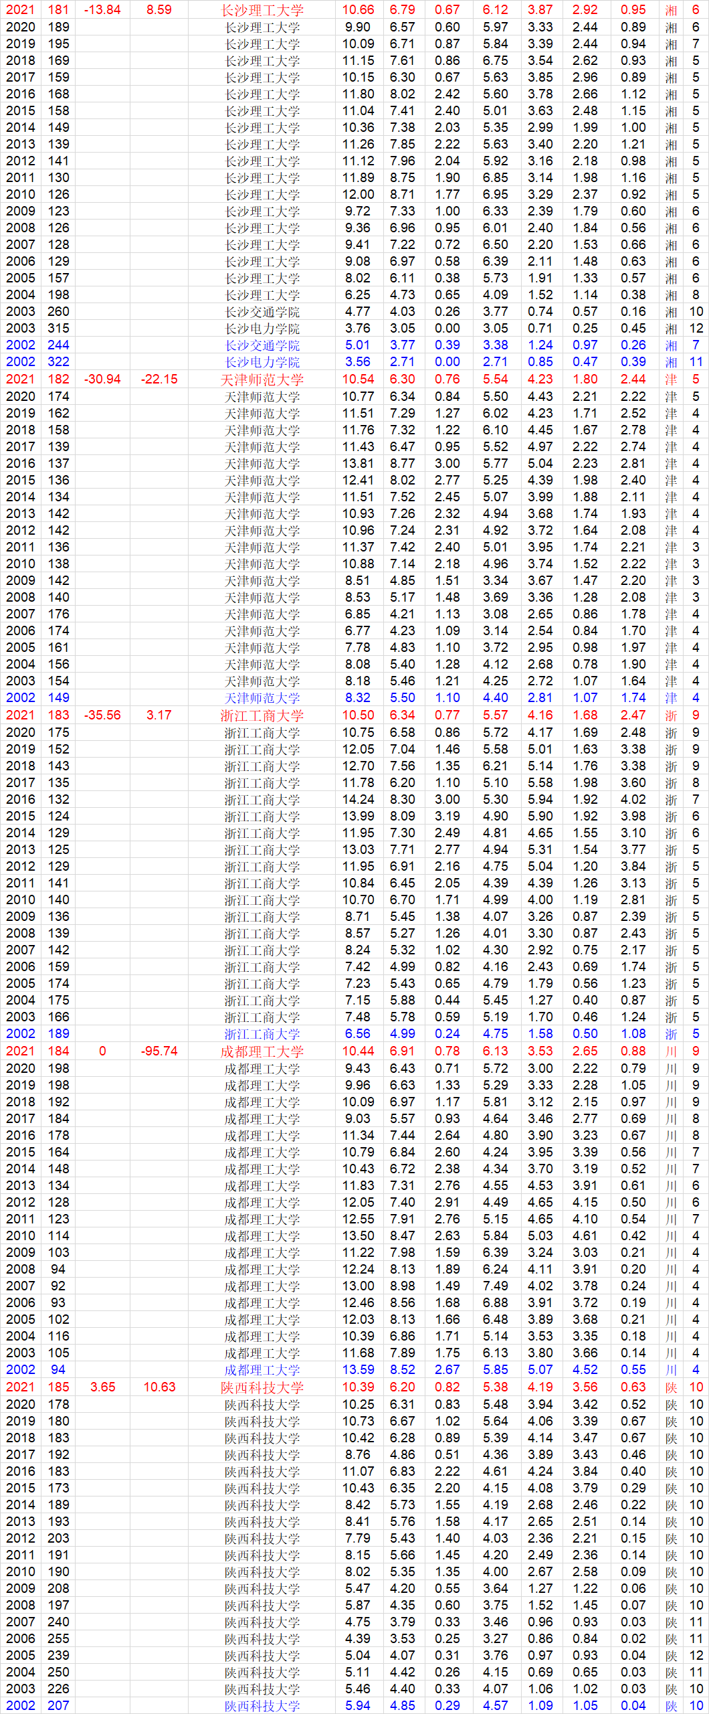Select 长沙电力学院 in the black 2003 row
This screenshot has width=709, height=1714.
coord(262,329)
